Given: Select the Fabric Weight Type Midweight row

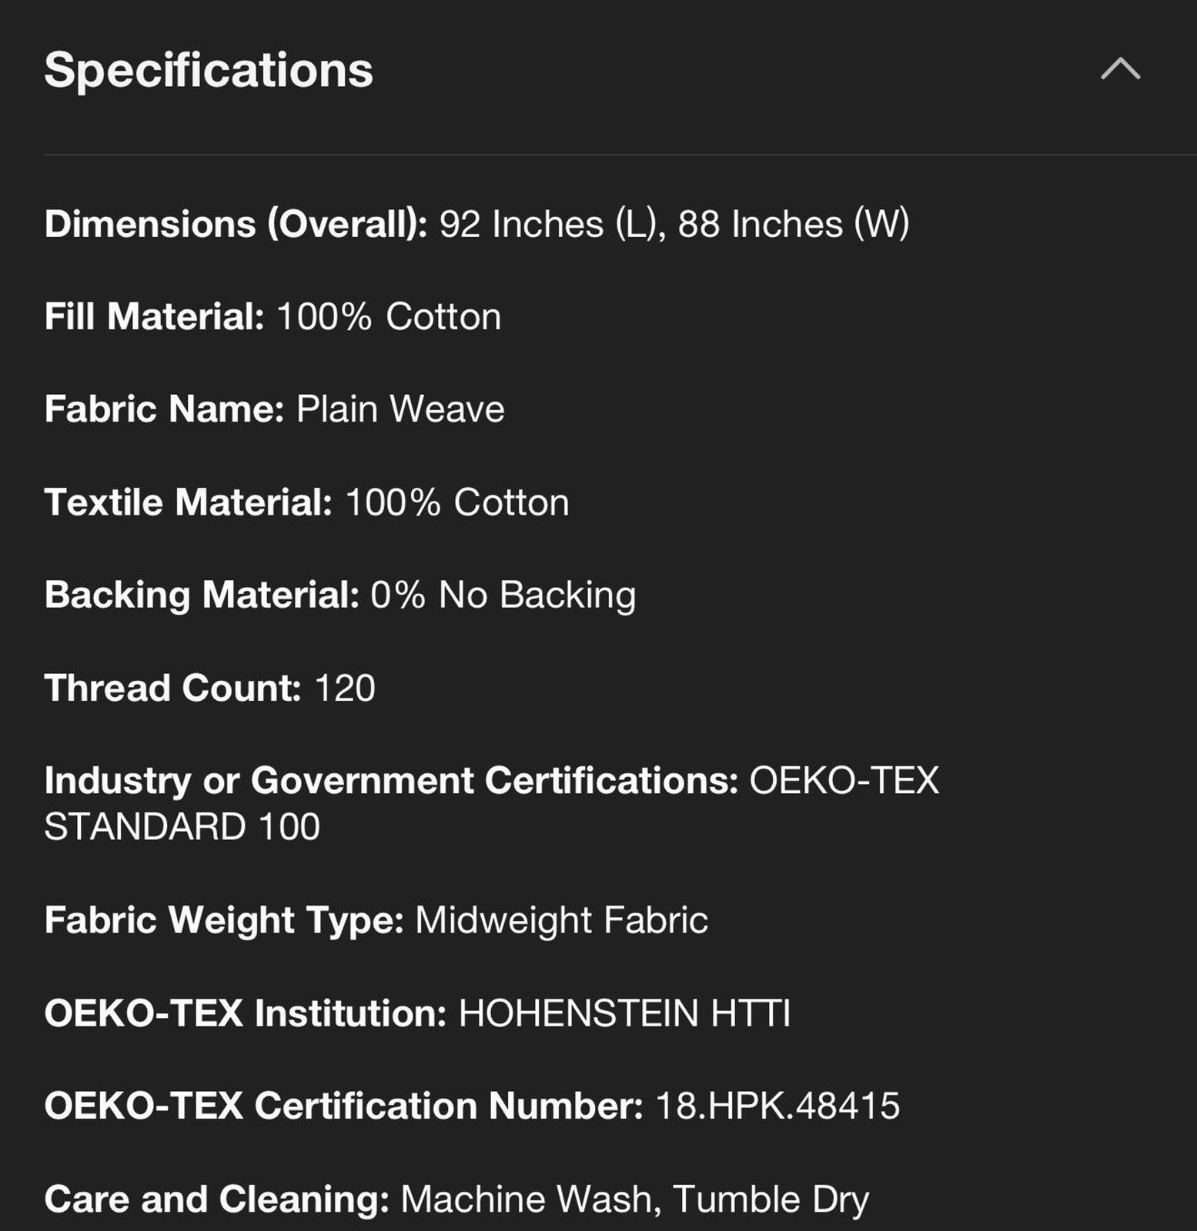Looking at the screenshot, I should click(376, 921).
